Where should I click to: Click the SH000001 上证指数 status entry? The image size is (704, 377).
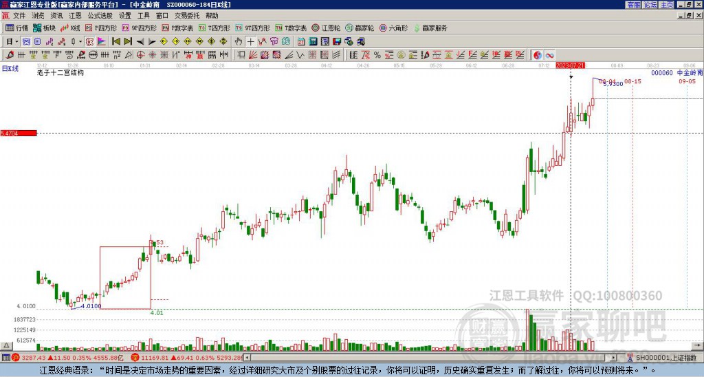(x=662, y=358)
